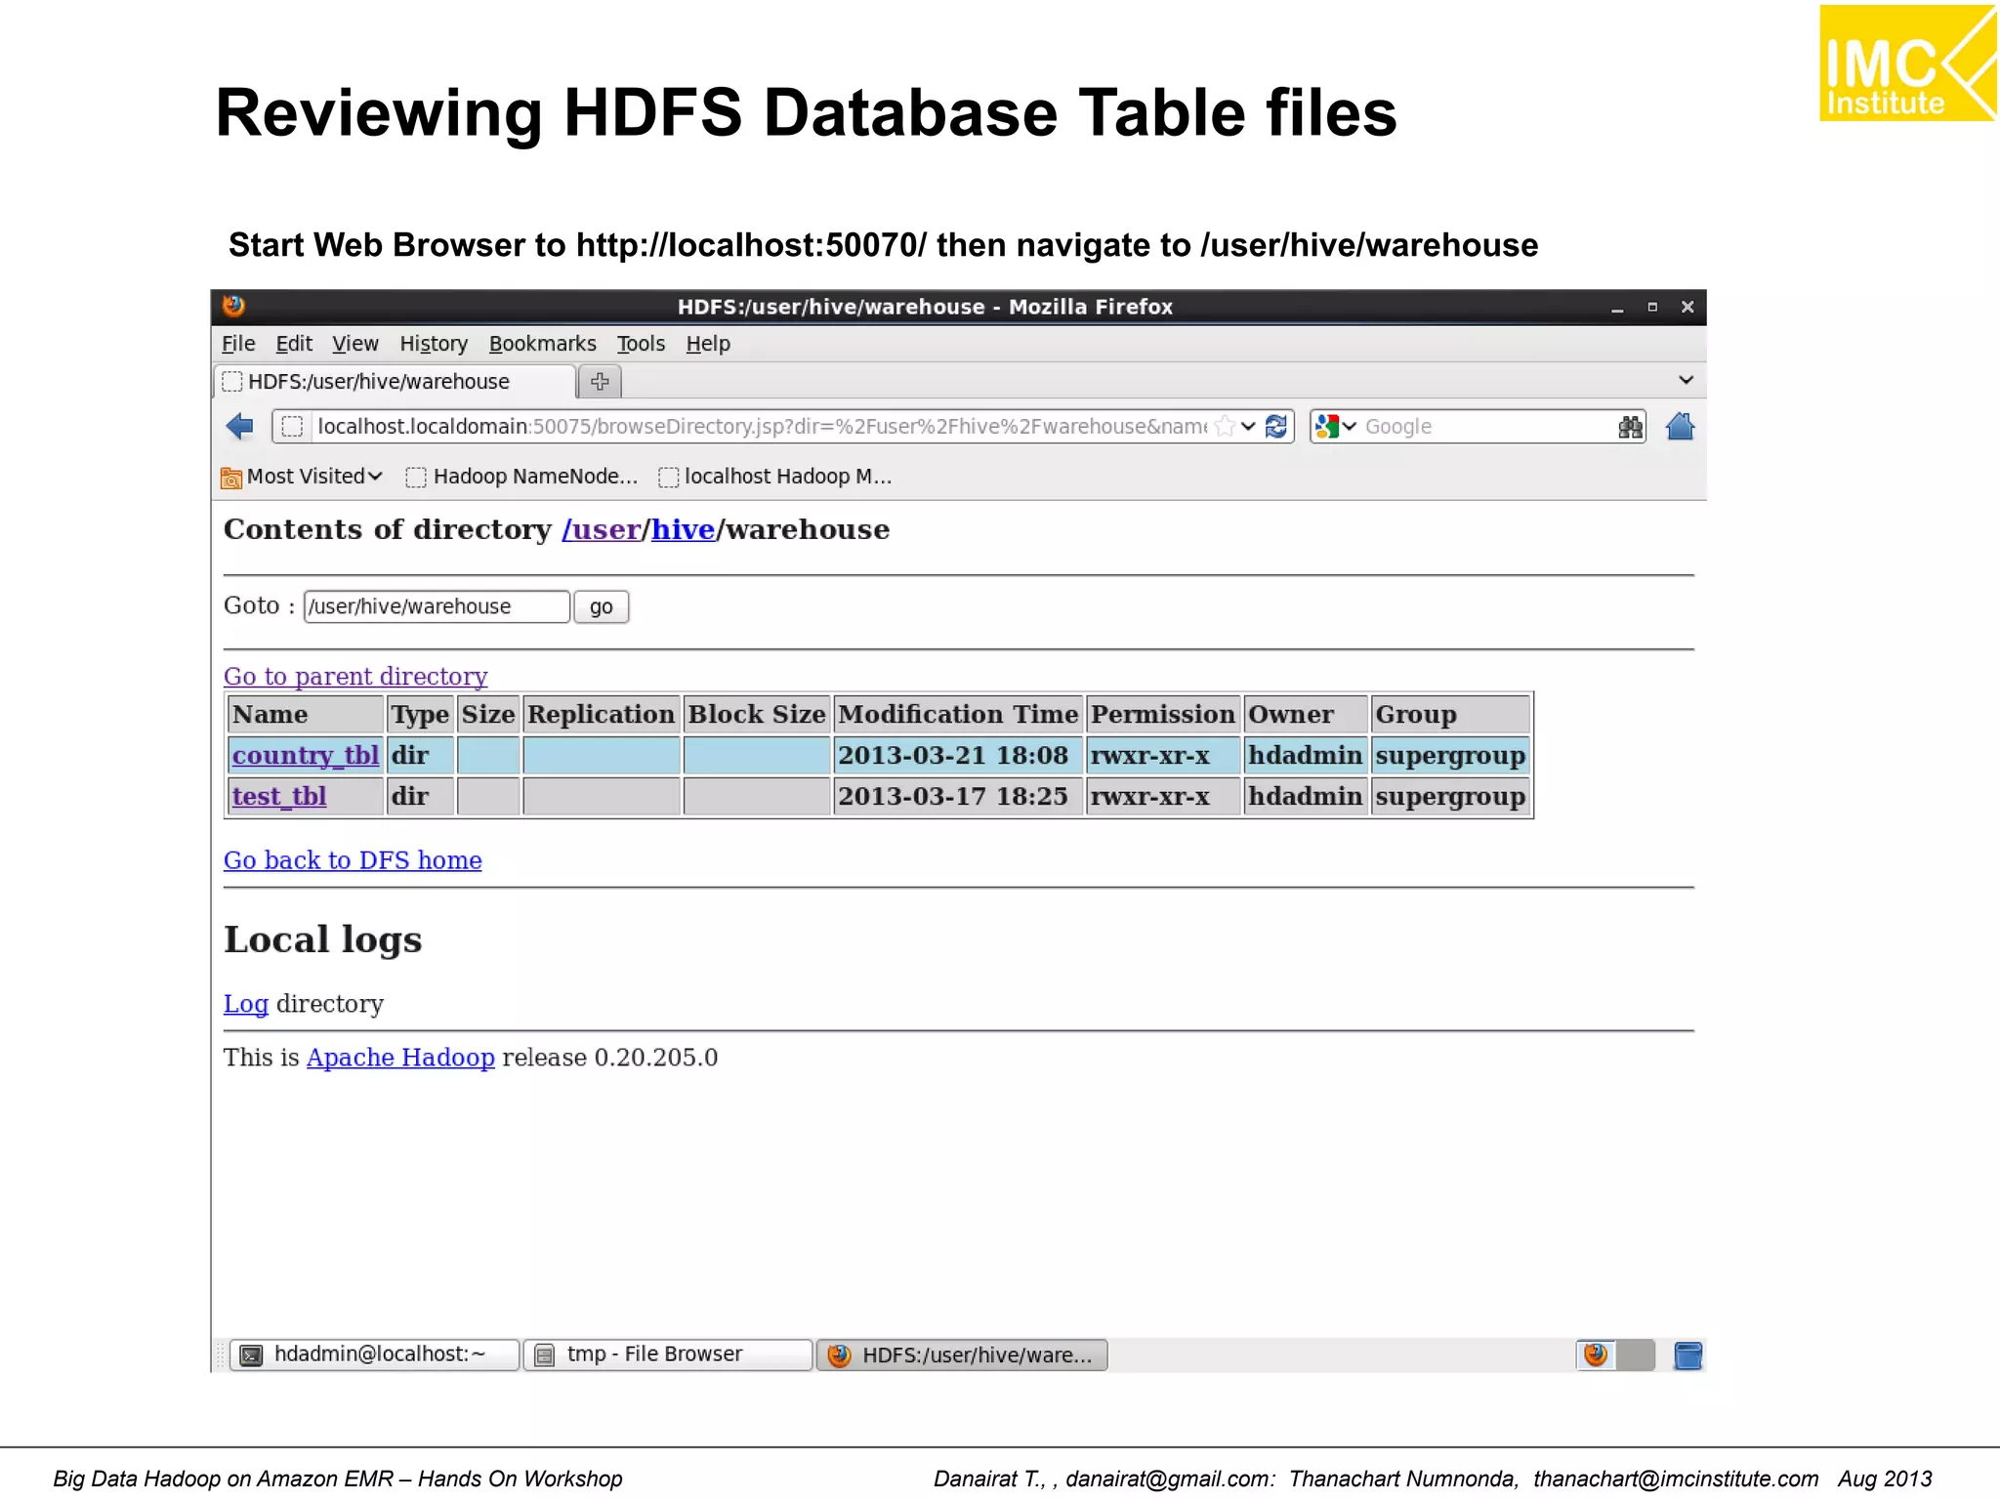Click the Firefox back arrow button

(x=239, y=427)
